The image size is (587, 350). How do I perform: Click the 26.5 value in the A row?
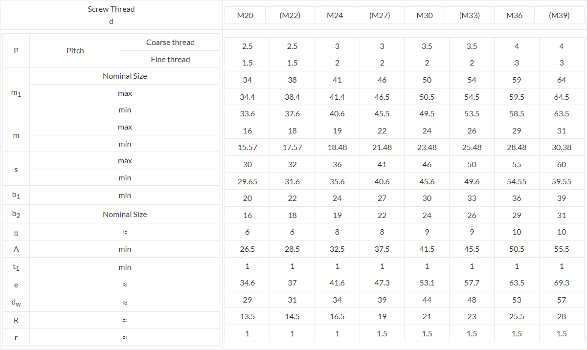248,249
